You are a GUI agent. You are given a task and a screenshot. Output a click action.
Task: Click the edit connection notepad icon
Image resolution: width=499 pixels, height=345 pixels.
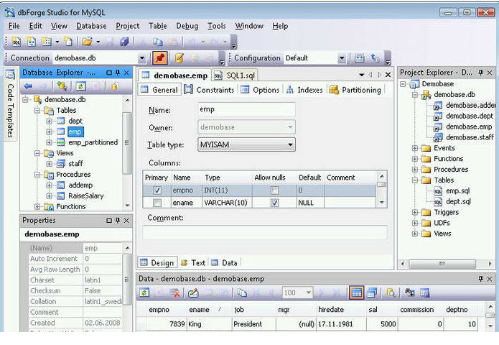[179, 58]
